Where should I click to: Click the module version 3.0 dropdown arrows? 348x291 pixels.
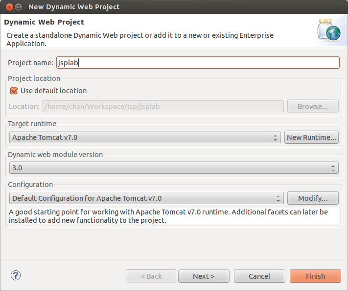(x=333, y=168)
